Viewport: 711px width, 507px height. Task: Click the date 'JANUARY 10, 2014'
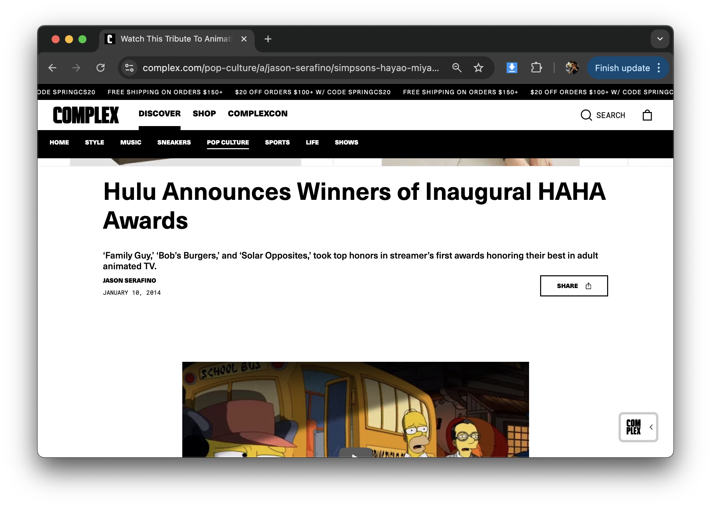pyautogui.click(x=132, y=293)
